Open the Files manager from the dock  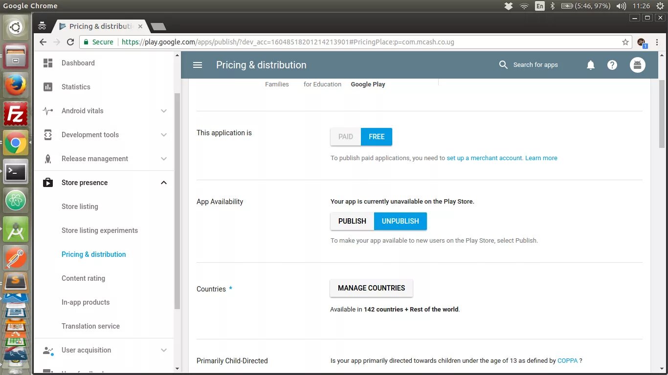[x=16, y=57]
